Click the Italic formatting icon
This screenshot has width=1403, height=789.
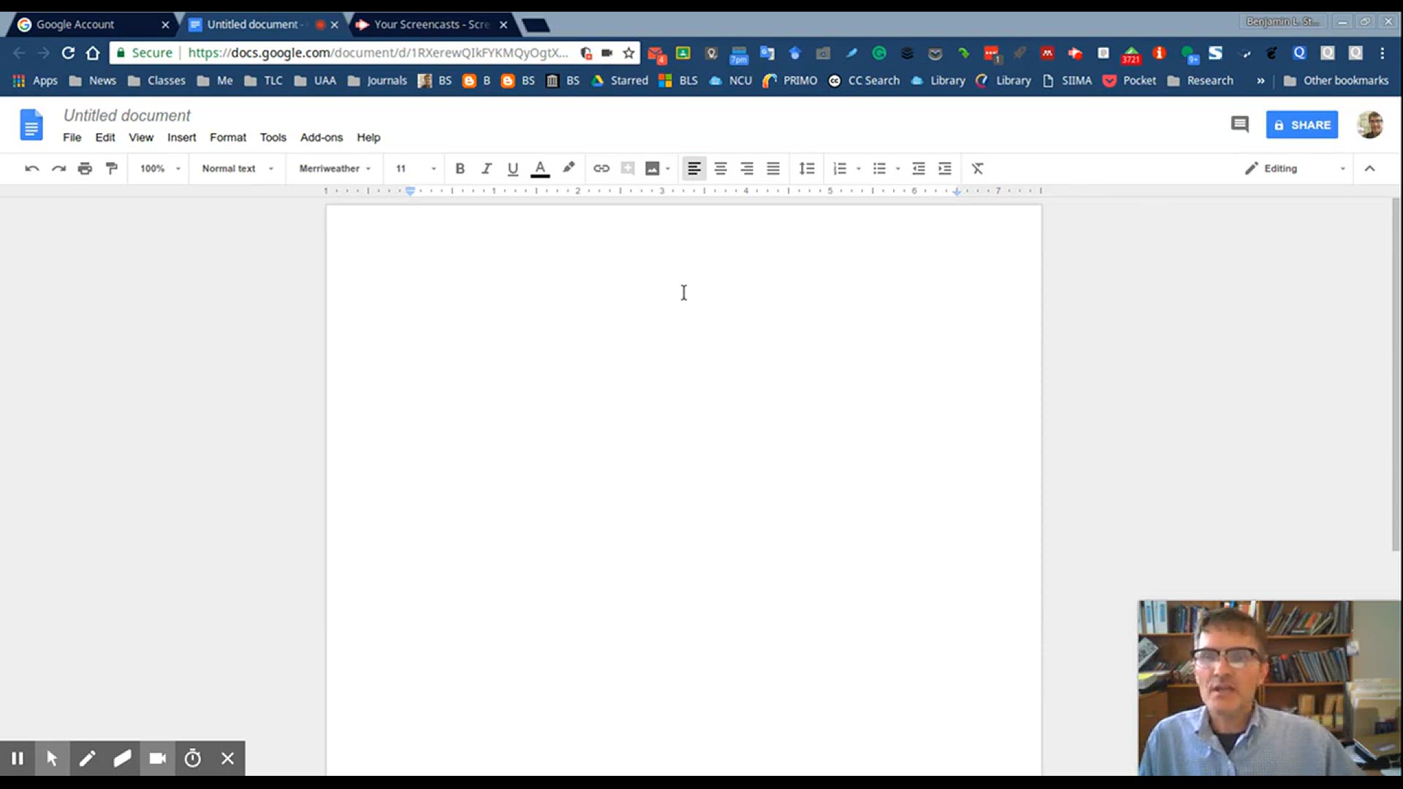click(x=487, y=169)
